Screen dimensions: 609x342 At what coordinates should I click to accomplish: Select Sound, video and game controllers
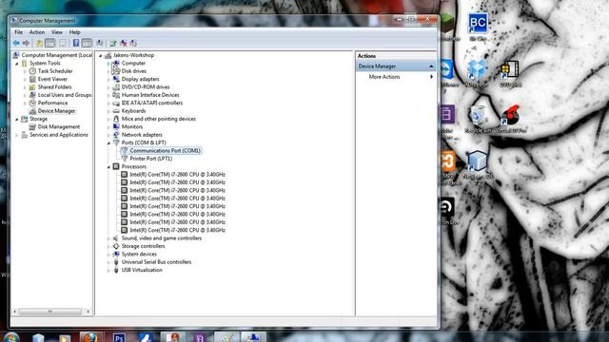pyautogui.click(x=162, y=238)
